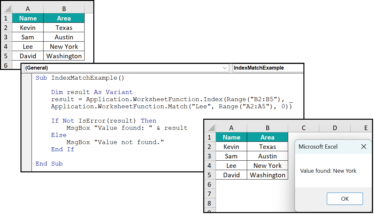This screenshot has width=374, height=214.
Task: Select the Washington cell on second worksheet
Action: (x=267, y=175)
